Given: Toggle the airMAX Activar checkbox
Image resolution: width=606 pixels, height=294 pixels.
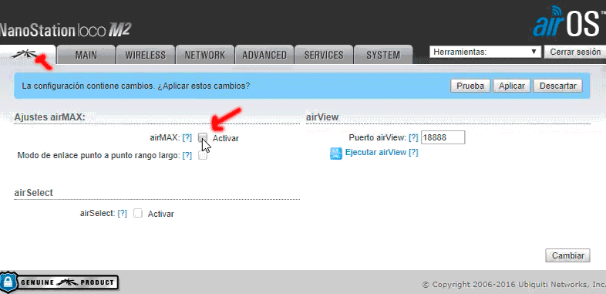Looking at the screenshot, I should 203,137.
